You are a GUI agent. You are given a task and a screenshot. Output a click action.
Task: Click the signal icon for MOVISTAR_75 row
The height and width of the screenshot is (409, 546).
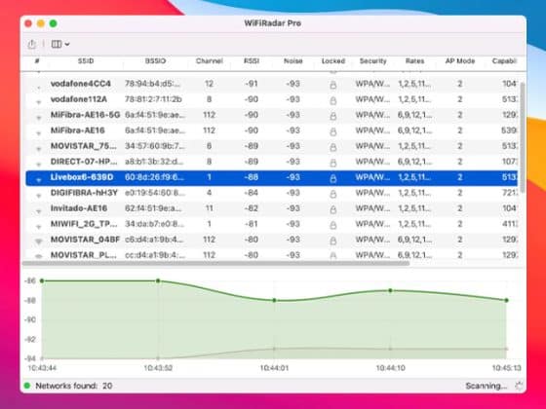click(x=39, y=149)
